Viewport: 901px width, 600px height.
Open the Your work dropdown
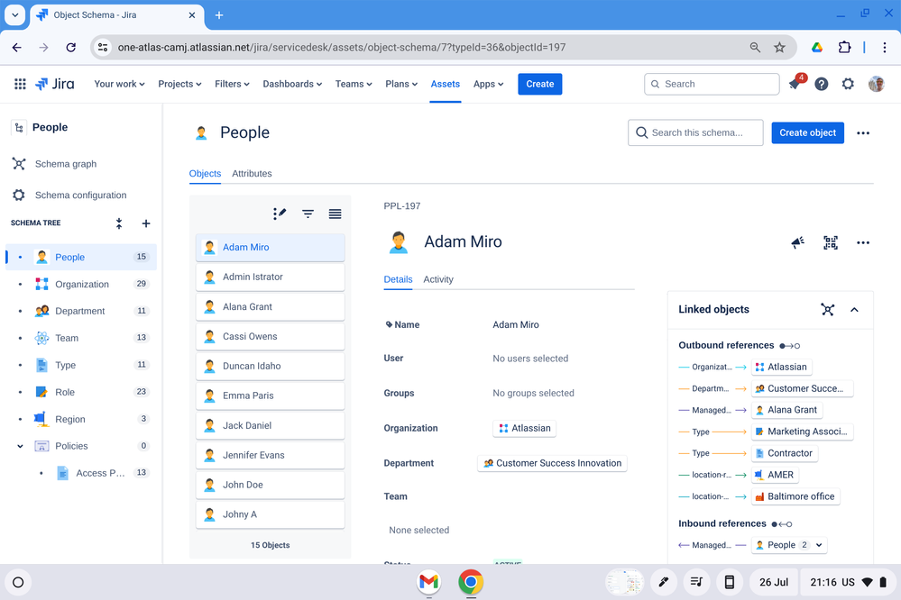point(120,84)
